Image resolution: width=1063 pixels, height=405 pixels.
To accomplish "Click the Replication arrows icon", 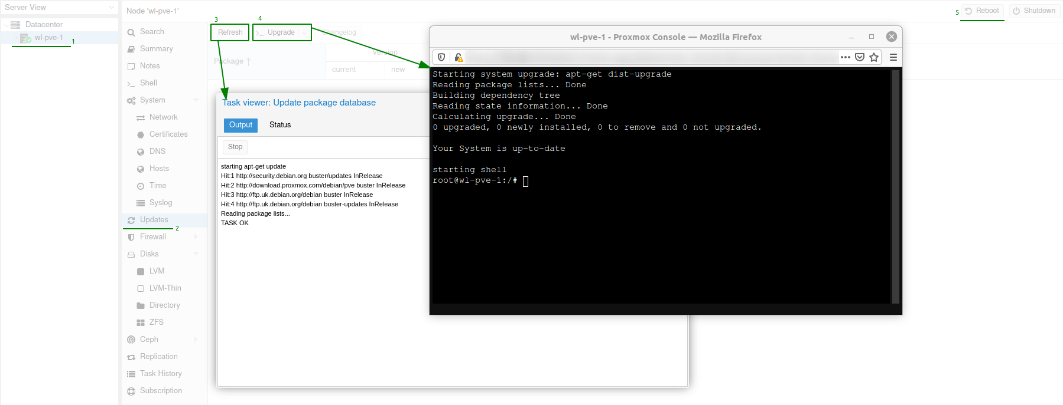I will [x=131, y=357].
